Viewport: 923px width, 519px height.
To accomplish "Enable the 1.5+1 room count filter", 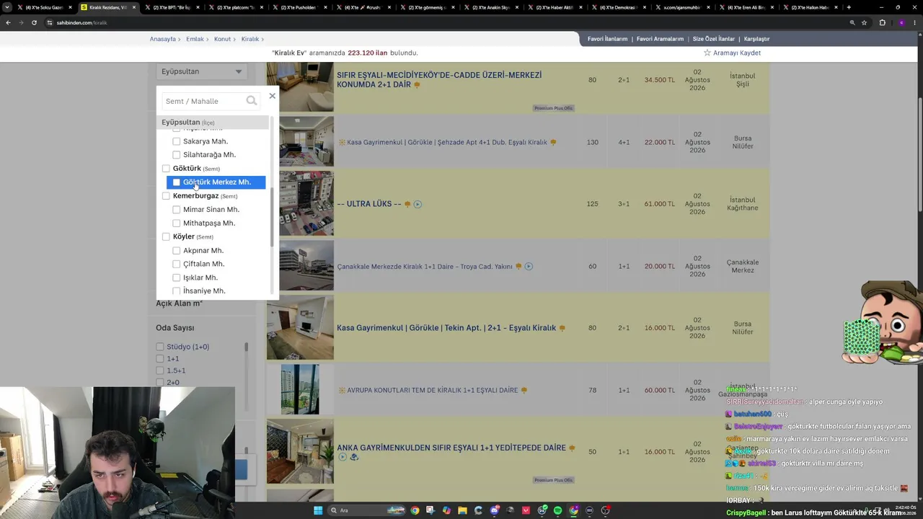I will point(160,371).
